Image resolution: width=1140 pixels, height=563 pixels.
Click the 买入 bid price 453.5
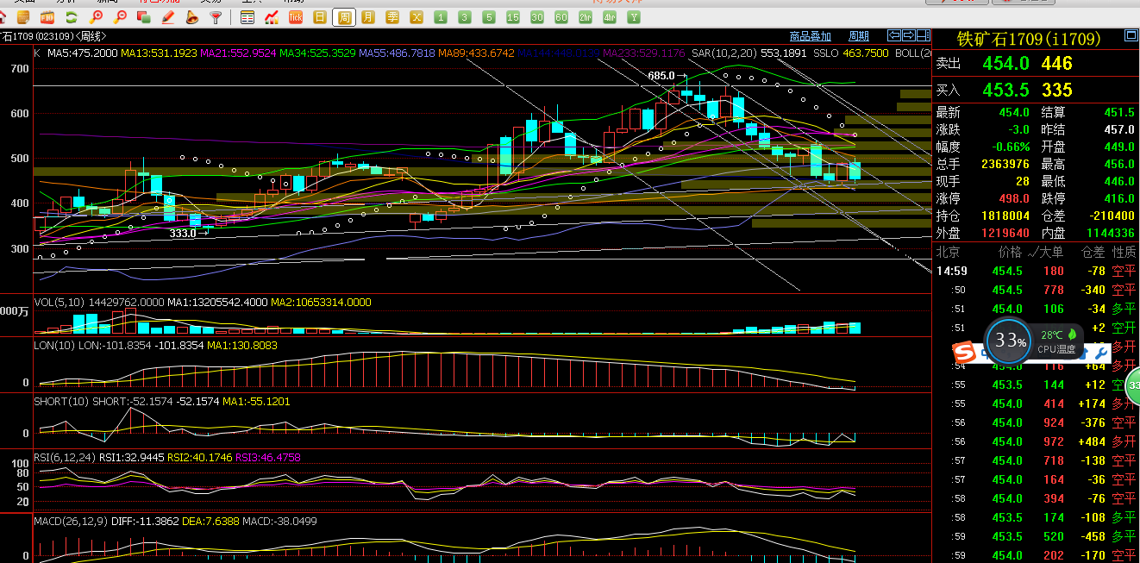pyautogui.click(x=1005, y=90)
